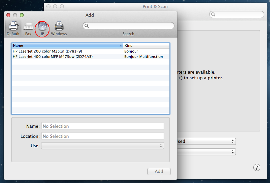Screen dimensions: 270x183
Task: Click the help question mark button
Action: click(257, 168)
